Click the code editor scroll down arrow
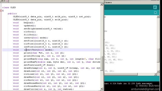The height and width of the screenshot is (91, 162). (x=102, y=89)
